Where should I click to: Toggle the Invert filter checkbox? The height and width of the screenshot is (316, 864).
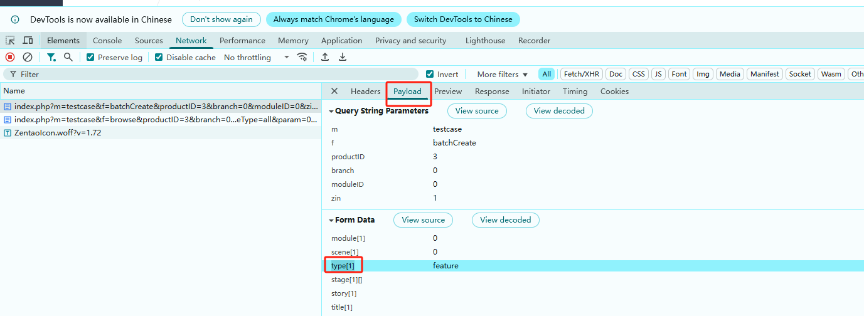point(430,74)
